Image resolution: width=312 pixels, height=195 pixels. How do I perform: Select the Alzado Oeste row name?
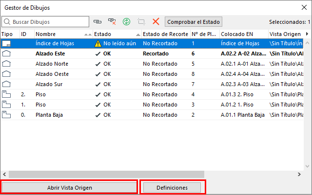pyautogui.click(x=52, y=74)
